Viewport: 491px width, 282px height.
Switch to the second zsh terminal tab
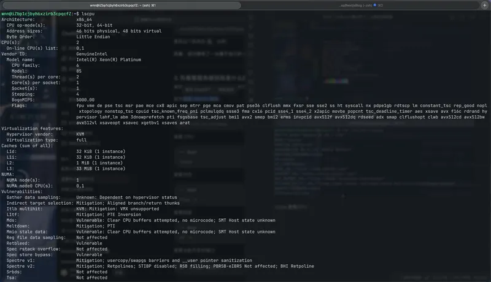coord(361,6)
